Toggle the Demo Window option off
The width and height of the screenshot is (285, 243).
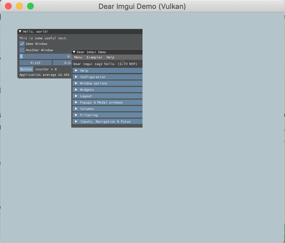click(22, 43)
